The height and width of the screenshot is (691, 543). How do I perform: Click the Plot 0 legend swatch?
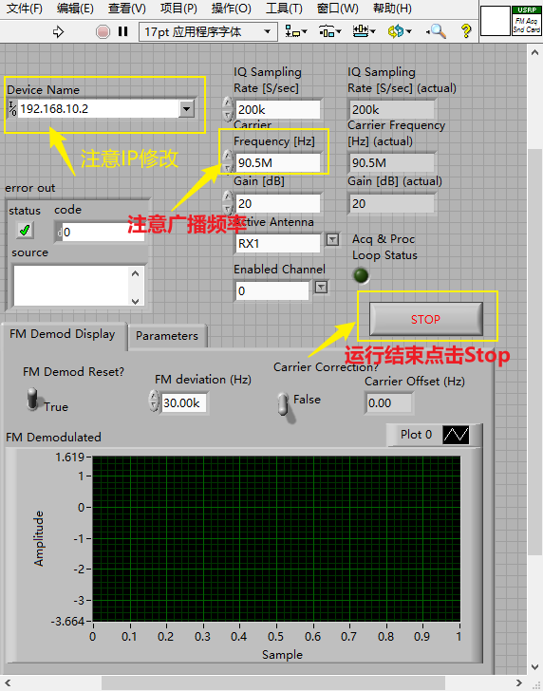point(456,435)
